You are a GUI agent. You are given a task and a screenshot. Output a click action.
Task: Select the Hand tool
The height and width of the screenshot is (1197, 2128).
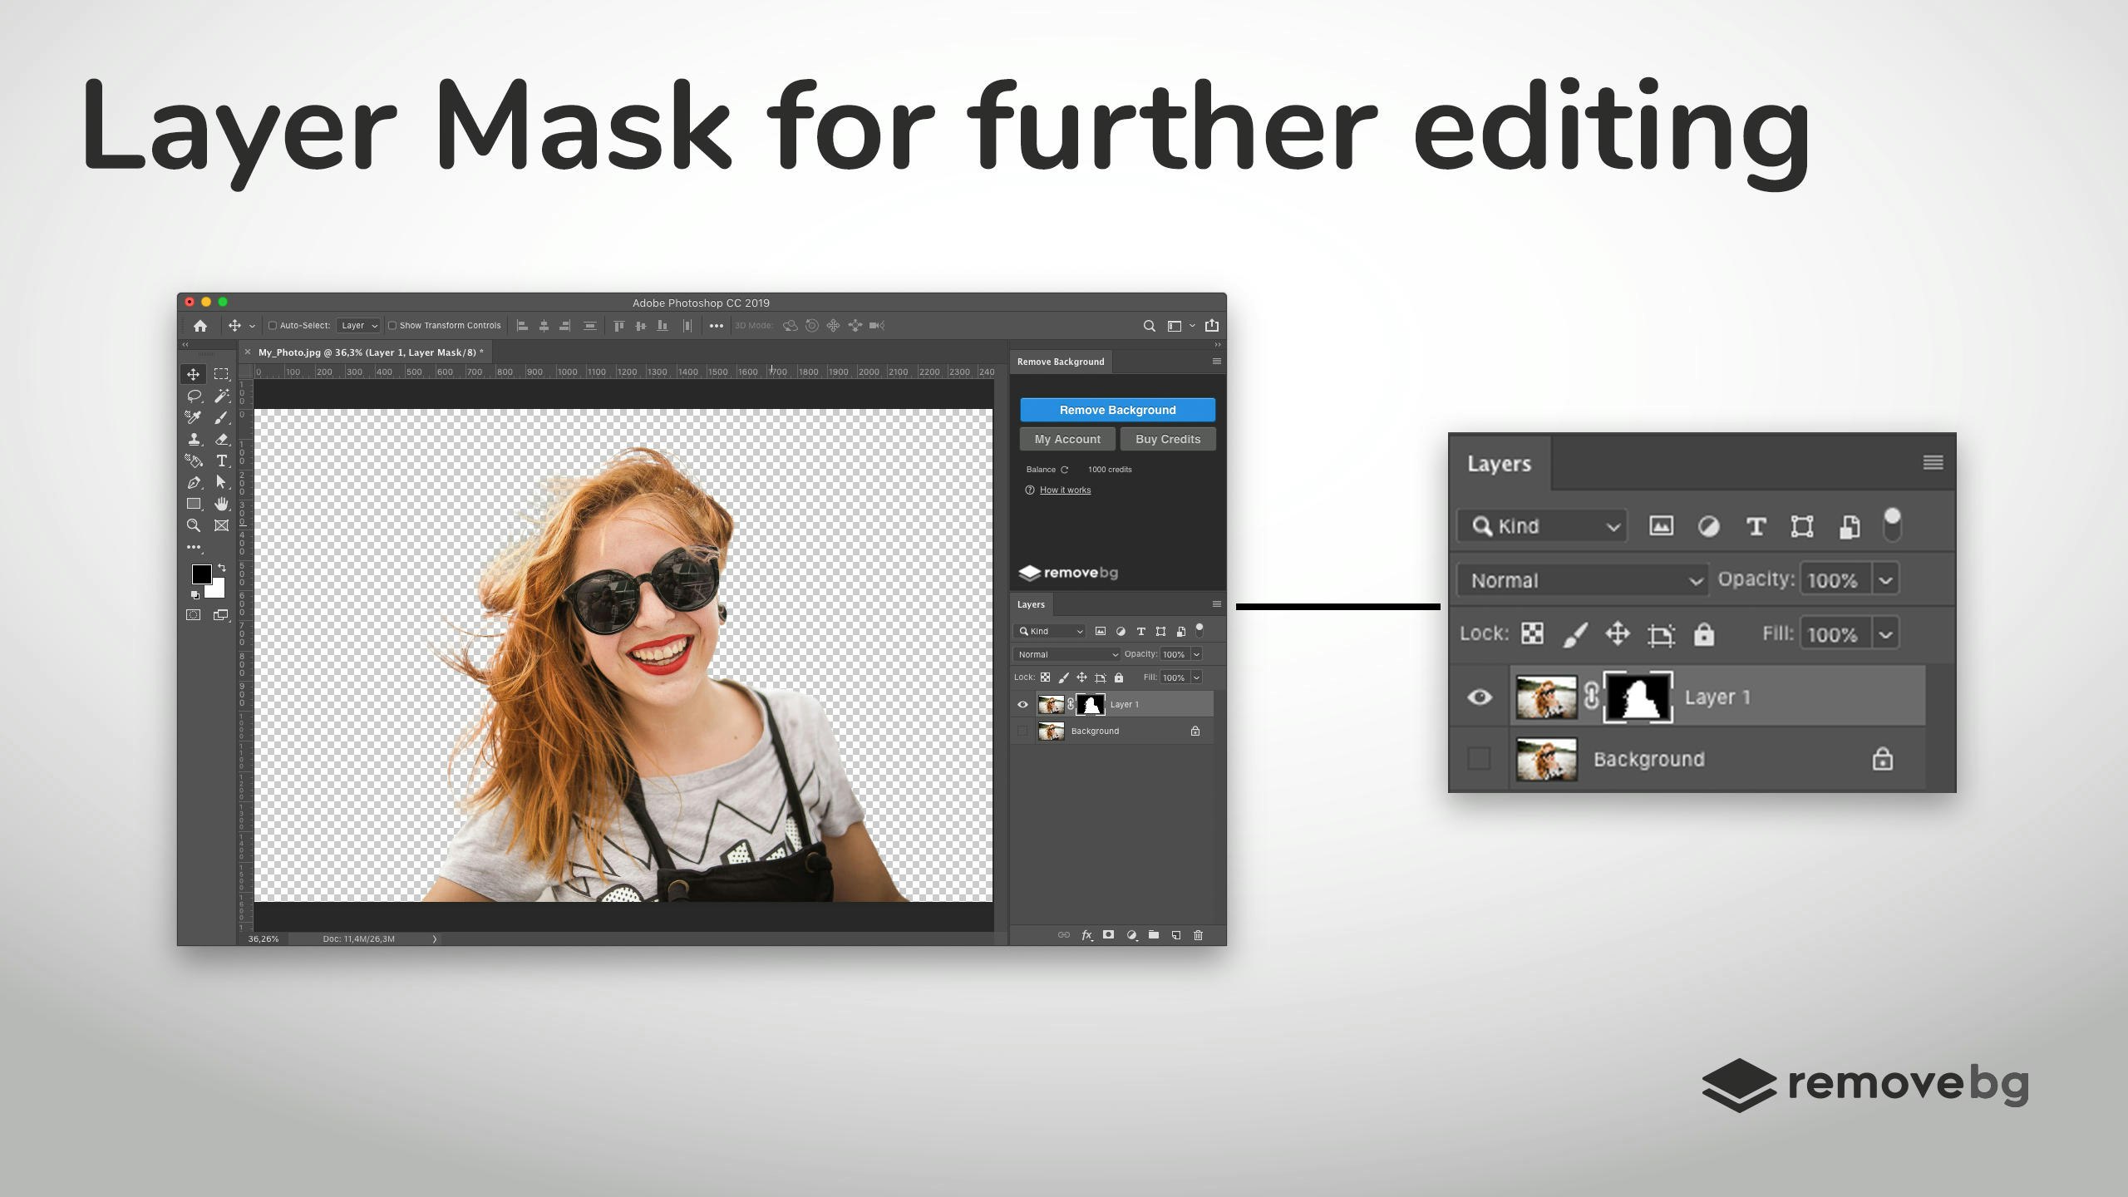pos(221,504)
